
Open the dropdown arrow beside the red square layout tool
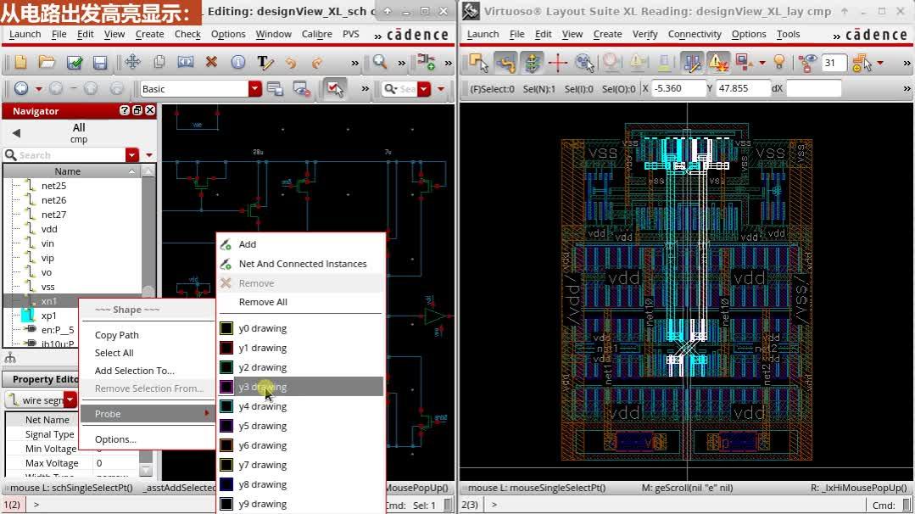pyautogui.click(x=762, y=63)
